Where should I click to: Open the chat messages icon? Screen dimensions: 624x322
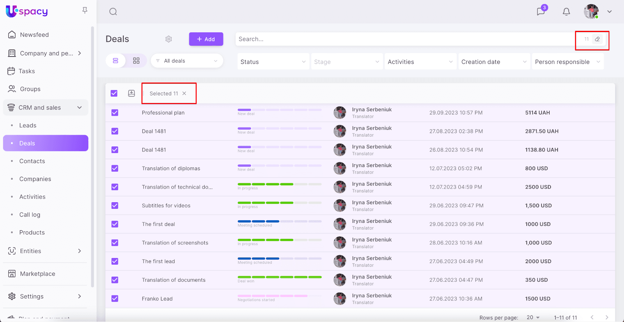(x=541, y=12)
